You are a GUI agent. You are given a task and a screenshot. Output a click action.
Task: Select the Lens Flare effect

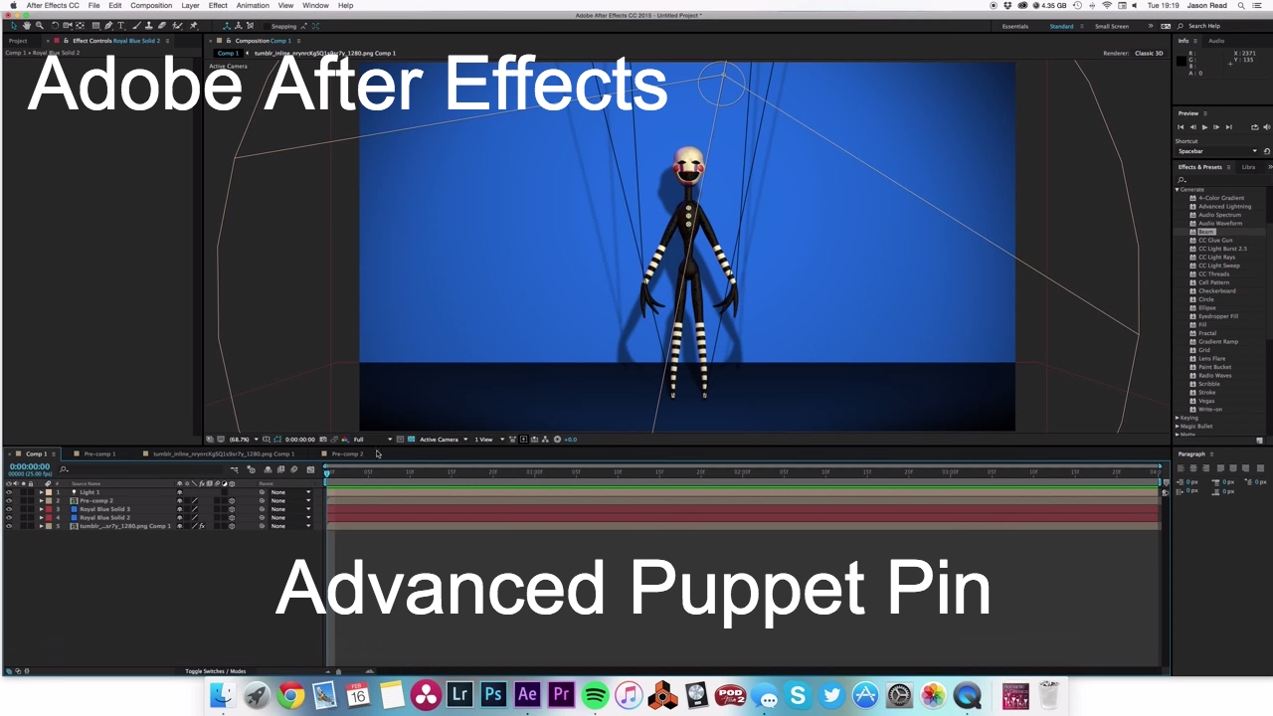[1211, 359]
